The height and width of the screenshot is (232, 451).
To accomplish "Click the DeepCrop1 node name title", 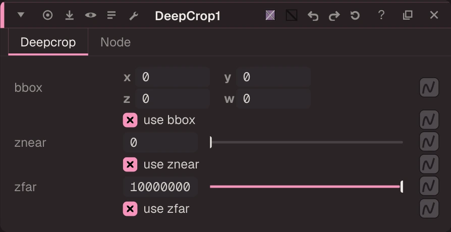I will pos(188,16).
